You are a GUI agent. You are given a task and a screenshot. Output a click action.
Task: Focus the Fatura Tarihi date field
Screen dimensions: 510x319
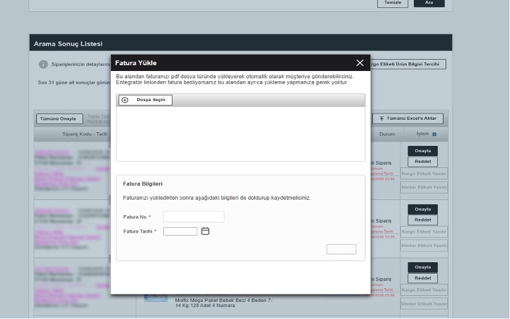pyautogui.click(x=180, y=231)
